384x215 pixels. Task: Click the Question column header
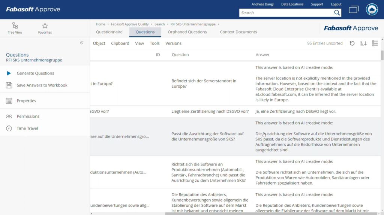point(180,55)
